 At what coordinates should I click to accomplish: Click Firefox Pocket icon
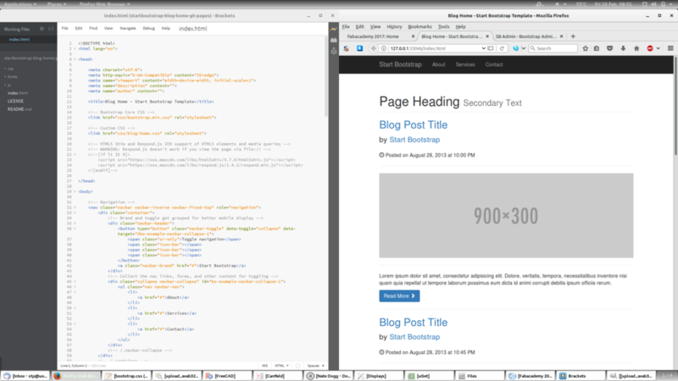click(x=609, y=48)
